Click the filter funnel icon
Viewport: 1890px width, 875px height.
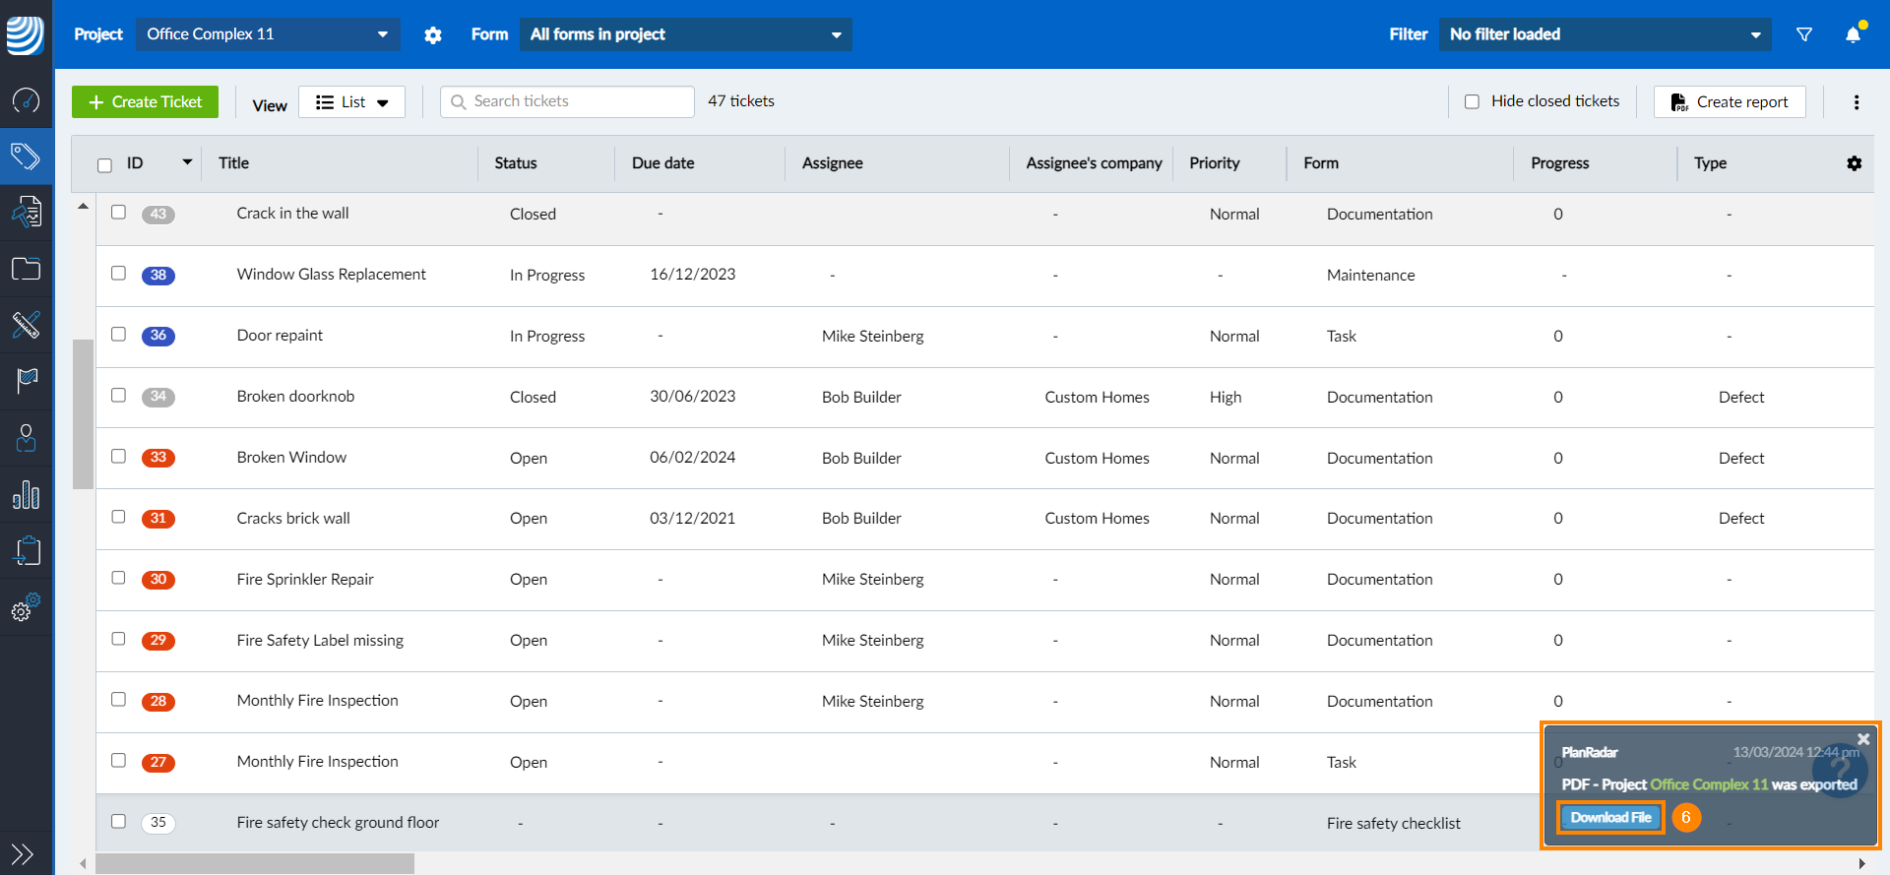tap(1804, 34)
